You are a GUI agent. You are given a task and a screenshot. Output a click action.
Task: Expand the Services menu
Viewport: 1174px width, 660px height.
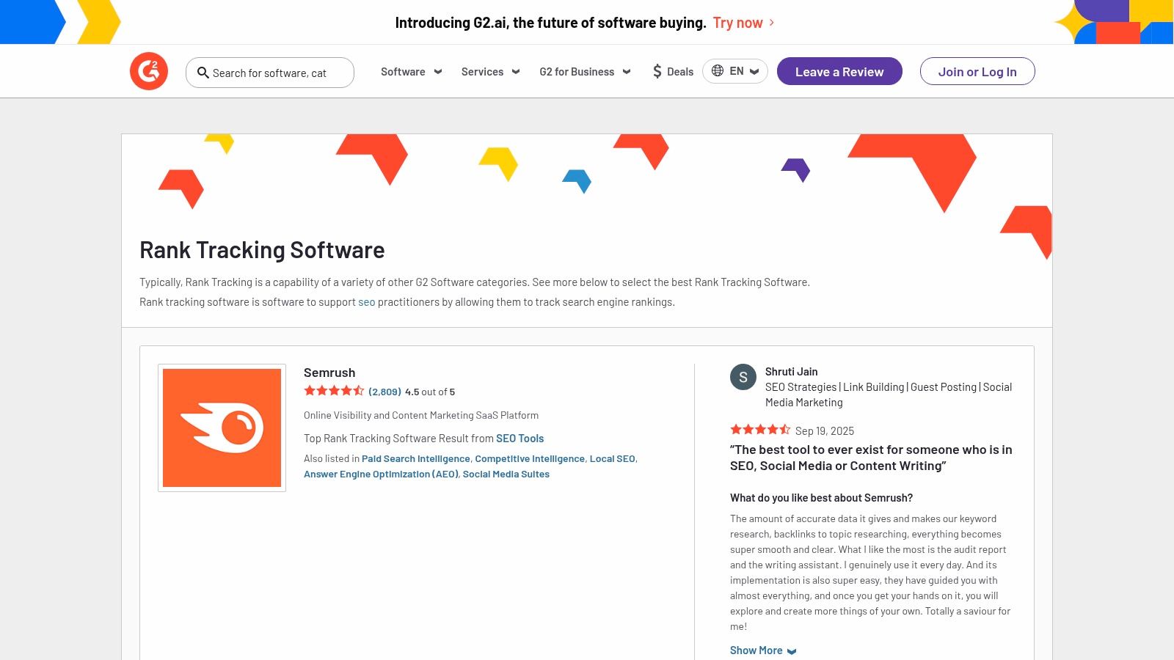(490, 72)
